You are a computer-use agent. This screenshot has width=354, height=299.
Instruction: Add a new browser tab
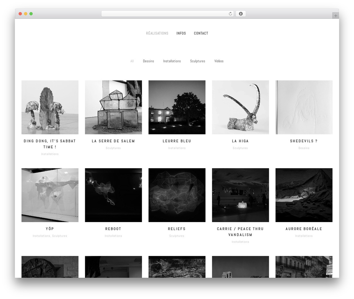click(x=335, y=16)
